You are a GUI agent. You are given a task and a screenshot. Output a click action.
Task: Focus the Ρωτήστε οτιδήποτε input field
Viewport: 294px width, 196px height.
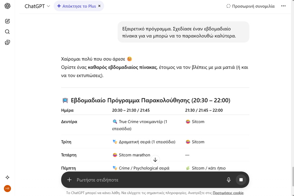coord(149,180)
